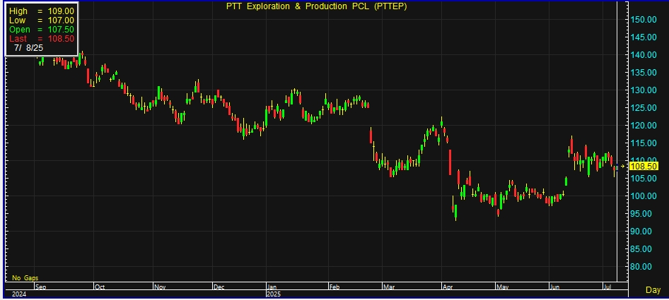The width and height of the screenshot is (669, 300).
Task: Click the No Gaps label
Action: (25, 278)
